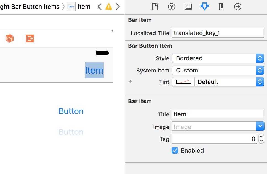The height and width of the screenshot is (174, 267).
Task: Open the Quick Help inspector
Action: [x=171, y=7]
